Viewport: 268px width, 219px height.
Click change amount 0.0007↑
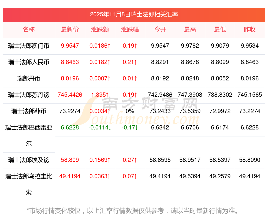[x=100, y=79]
